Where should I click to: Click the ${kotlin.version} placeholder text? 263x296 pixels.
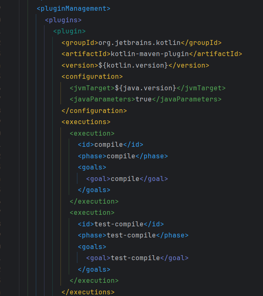tap(133, 65)
